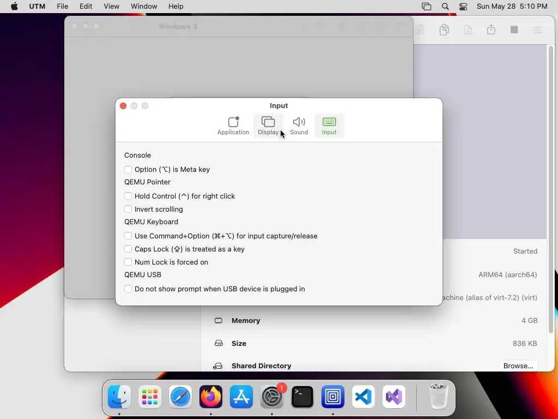The height and width of the screenshot is (419, 558).
Task: Check Do not show USB prompt option
Action: click(x=128, y=289)
